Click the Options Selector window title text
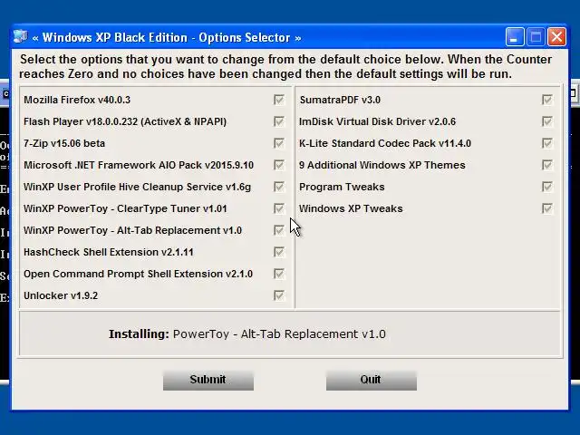The width and height of the screenshot is (580, 435). 167,37
